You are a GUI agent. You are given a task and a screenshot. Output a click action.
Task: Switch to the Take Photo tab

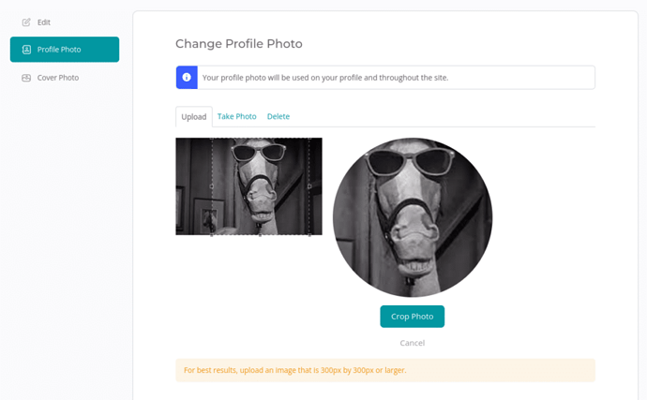236,117
